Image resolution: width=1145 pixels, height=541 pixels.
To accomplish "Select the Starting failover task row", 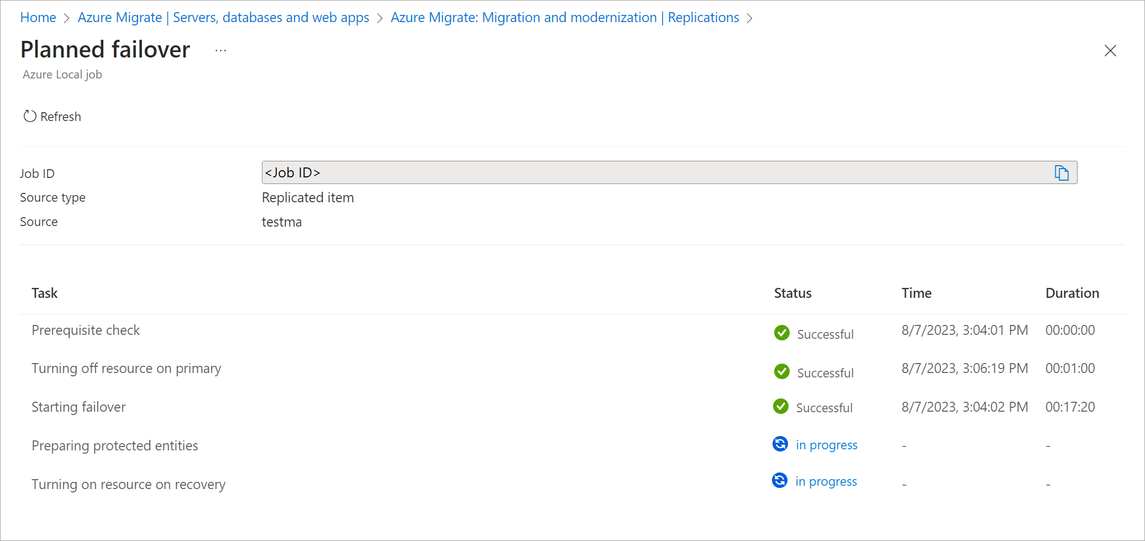I will click(x=78, y=407).
